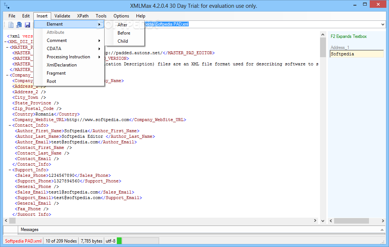Click right panel scrollbar left arrow
The width and height of the screenshot is (389, 247).
click(x=331, y=221)
